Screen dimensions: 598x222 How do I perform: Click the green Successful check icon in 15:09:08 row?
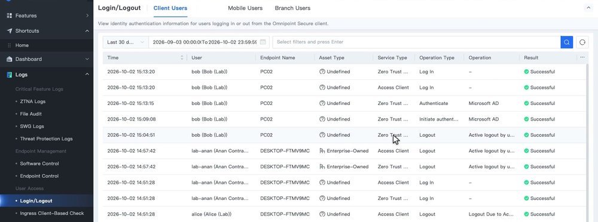pos(526,119)
